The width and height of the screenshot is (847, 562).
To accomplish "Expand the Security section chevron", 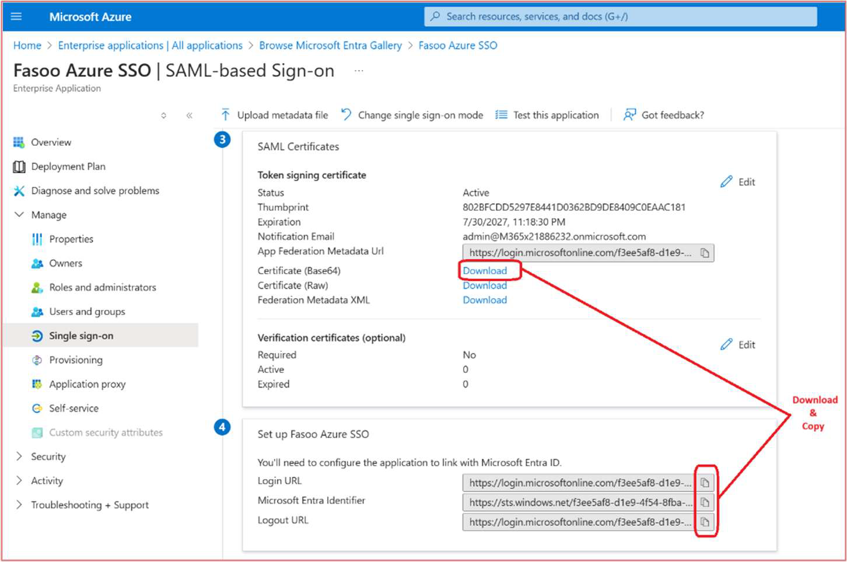I will [19, 456].
